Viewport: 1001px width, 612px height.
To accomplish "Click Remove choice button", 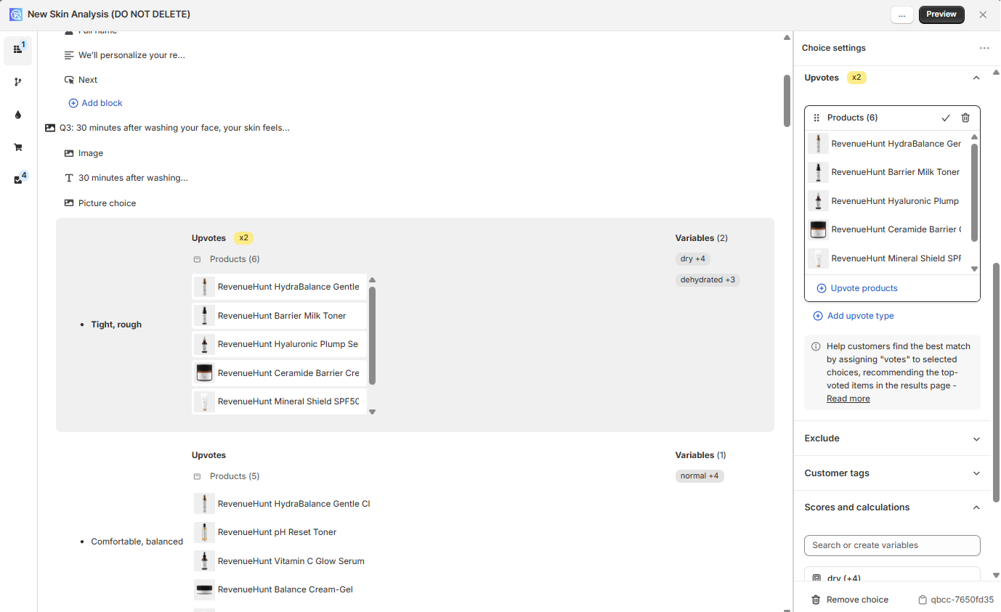I will (850, 600).
